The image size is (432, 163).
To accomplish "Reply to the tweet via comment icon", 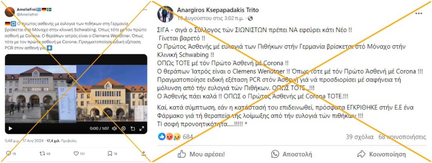I will 9,153.
